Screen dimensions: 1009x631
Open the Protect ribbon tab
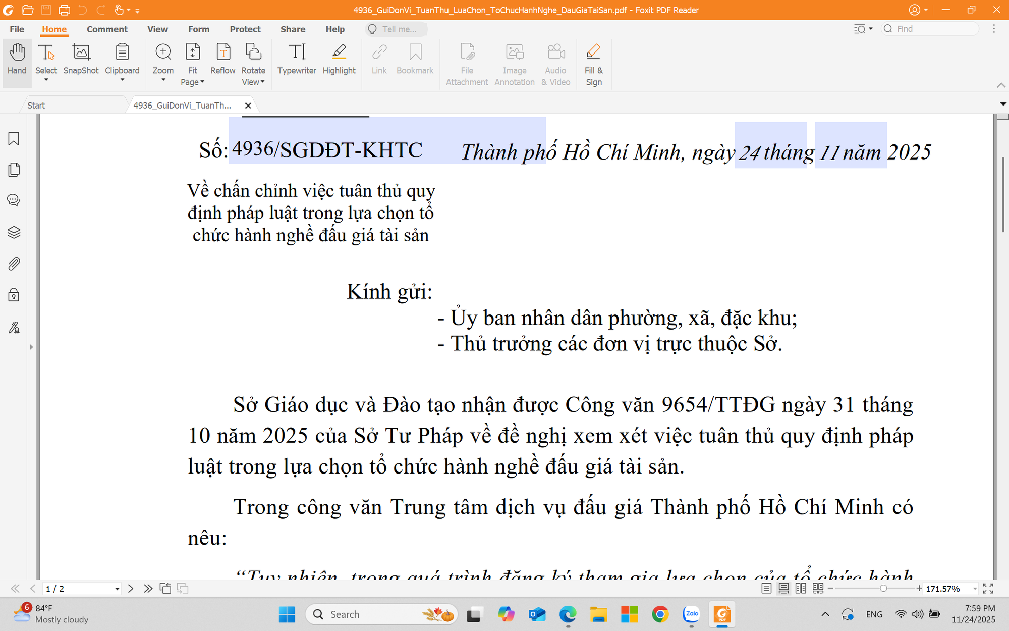245,29
